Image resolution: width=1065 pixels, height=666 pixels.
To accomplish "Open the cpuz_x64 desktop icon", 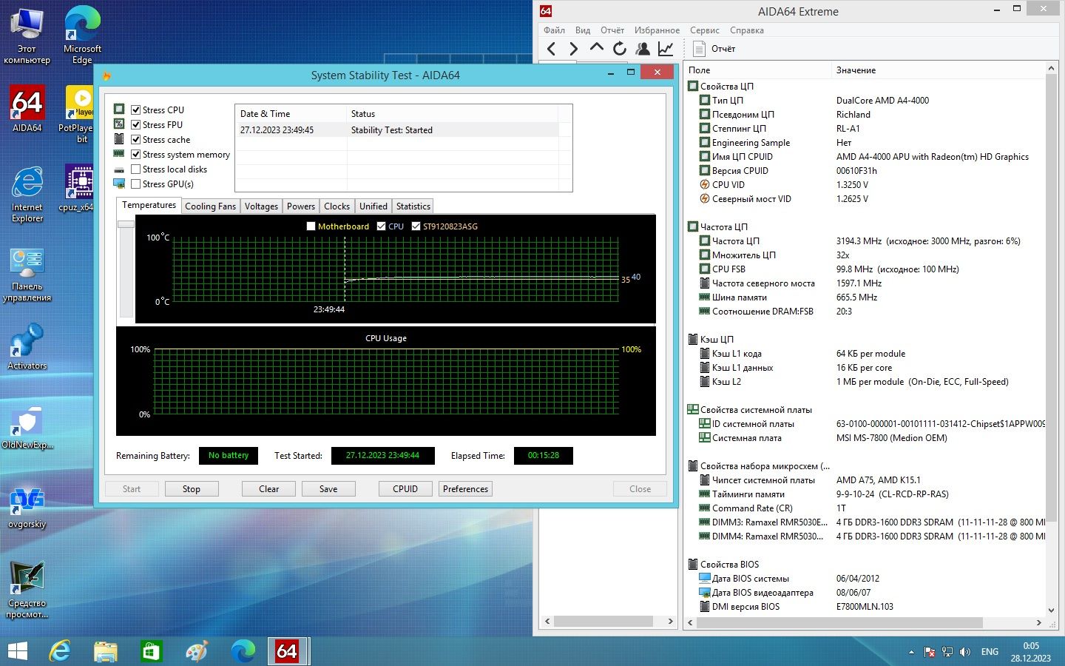I will coord(77,188).
